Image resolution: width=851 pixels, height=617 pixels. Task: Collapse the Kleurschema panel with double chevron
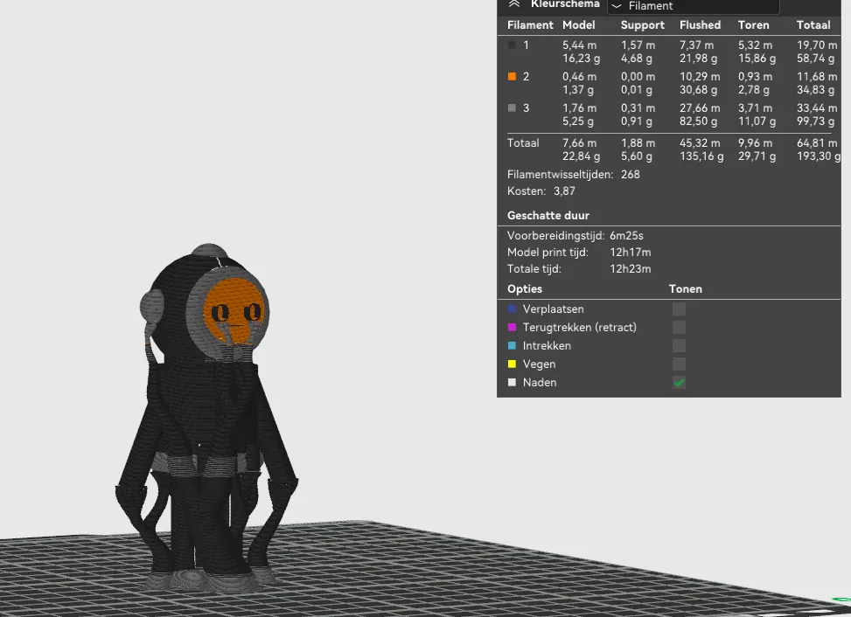514,4
